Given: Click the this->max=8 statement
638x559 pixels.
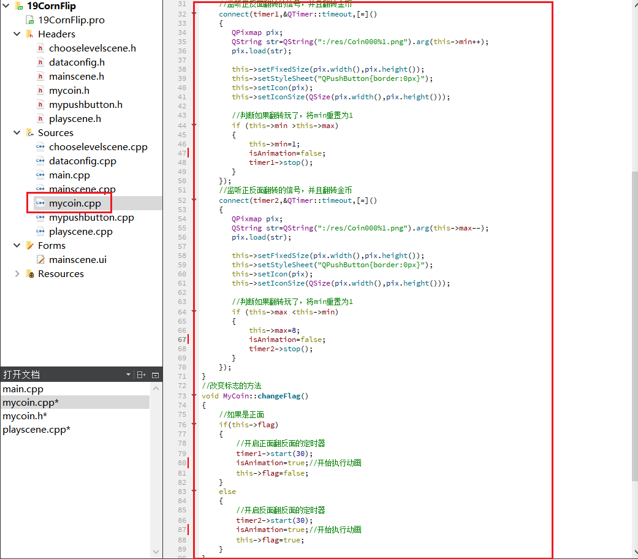Looking at the screenshot, I should [274, 330].
